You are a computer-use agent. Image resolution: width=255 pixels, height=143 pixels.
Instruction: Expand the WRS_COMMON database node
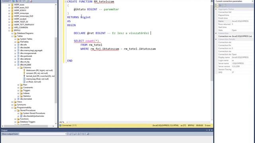(9, 27)
